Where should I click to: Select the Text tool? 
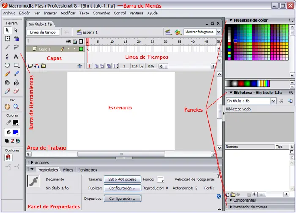pos(16,56)
